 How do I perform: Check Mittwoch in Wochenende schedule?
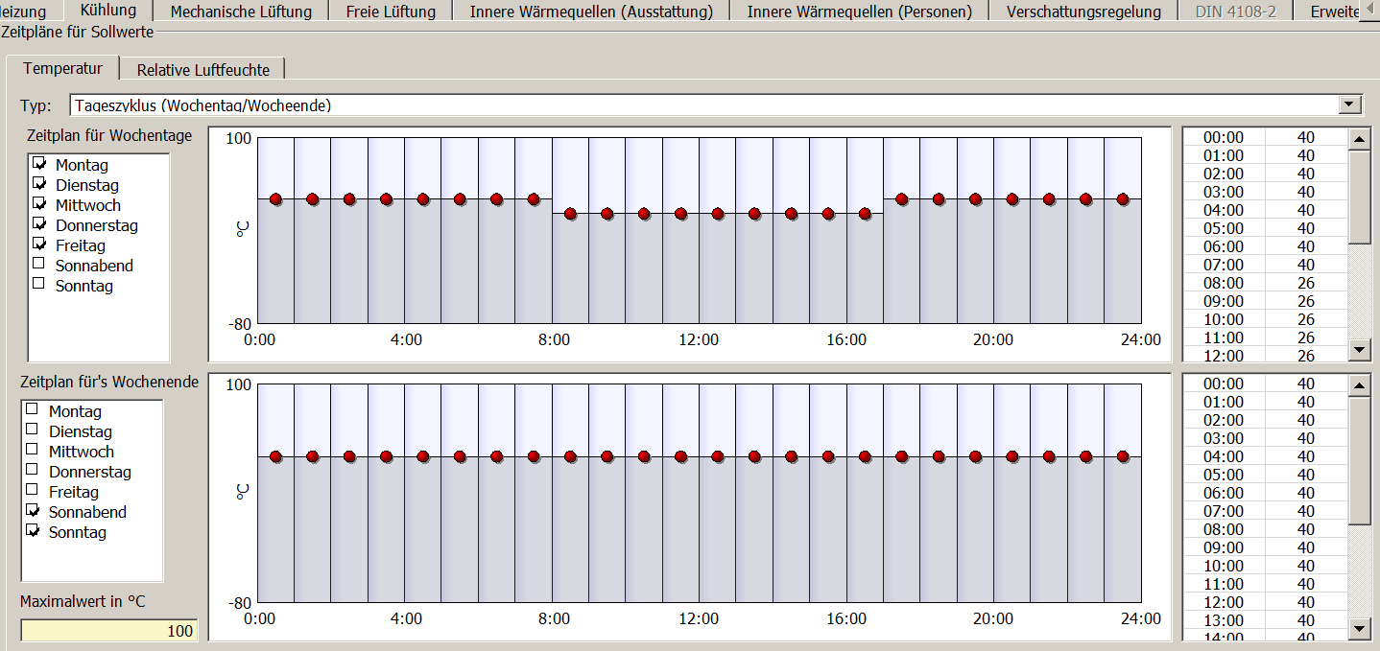[33, 452]
